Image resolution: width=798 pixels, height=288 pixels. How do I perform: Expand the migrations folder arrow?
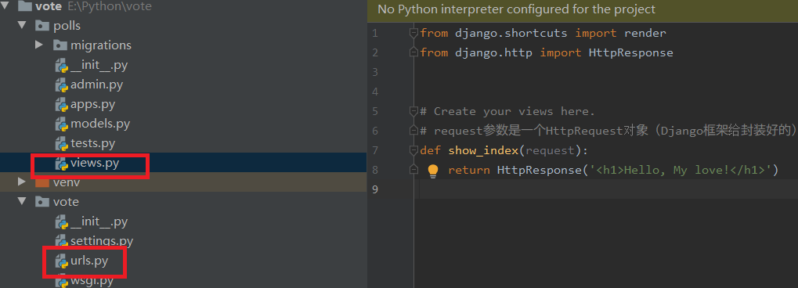[38, 45]
